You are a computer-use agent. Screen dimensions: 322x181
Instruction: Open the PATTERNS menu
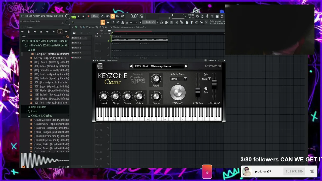click(x=36, y=16)
